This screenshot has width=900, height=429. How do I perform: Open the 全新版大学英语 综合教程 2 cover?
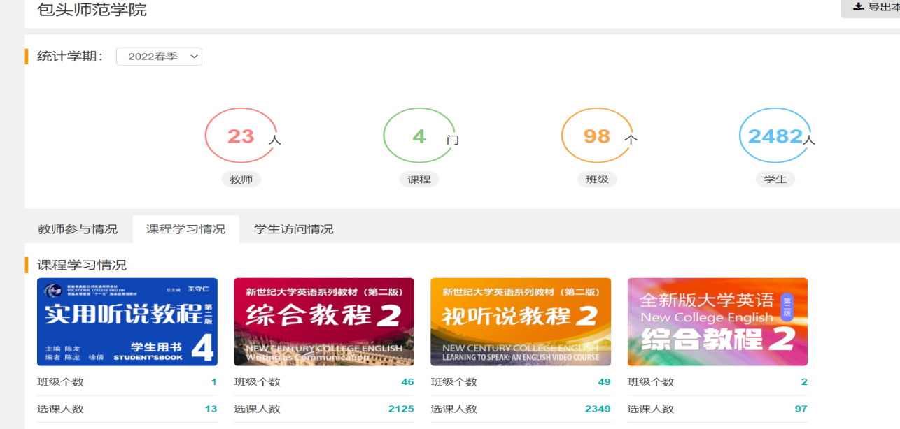[717, 322]
